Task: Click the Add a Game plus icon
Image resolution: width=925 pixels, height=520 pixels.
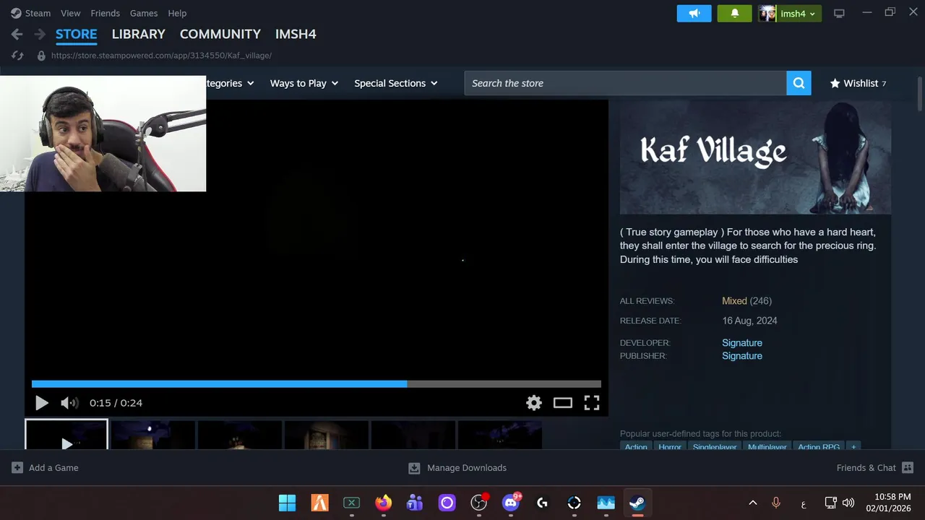Action: [x=17, y=468]
